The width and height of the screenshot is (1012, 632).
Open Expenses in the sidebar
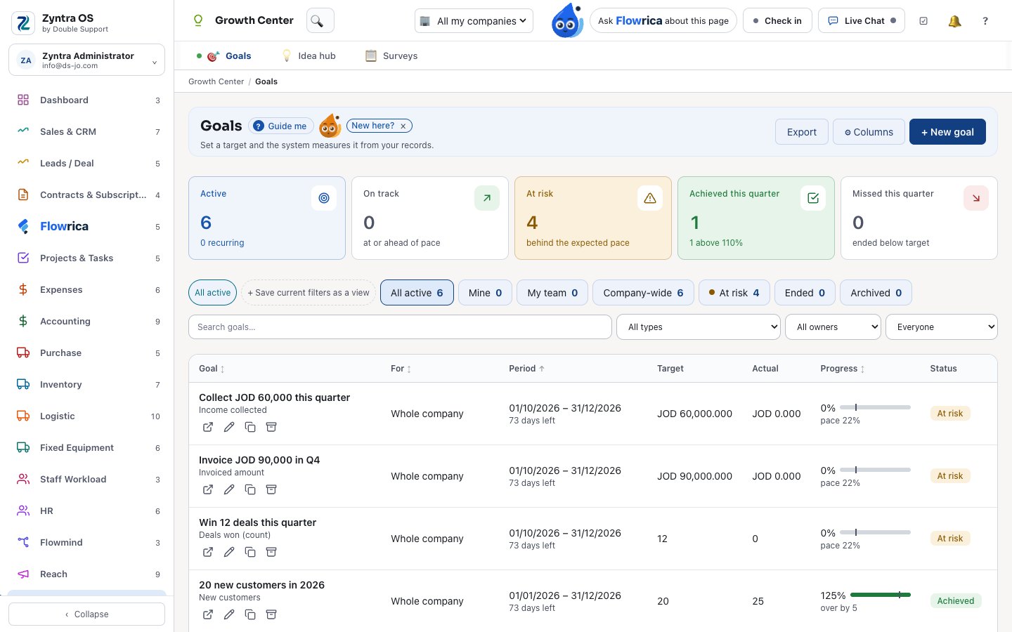(x=87, y=289)
